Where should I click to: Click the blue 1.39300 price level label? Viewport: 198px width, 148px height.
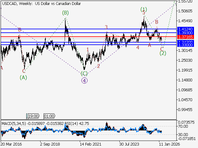point(186,32)
